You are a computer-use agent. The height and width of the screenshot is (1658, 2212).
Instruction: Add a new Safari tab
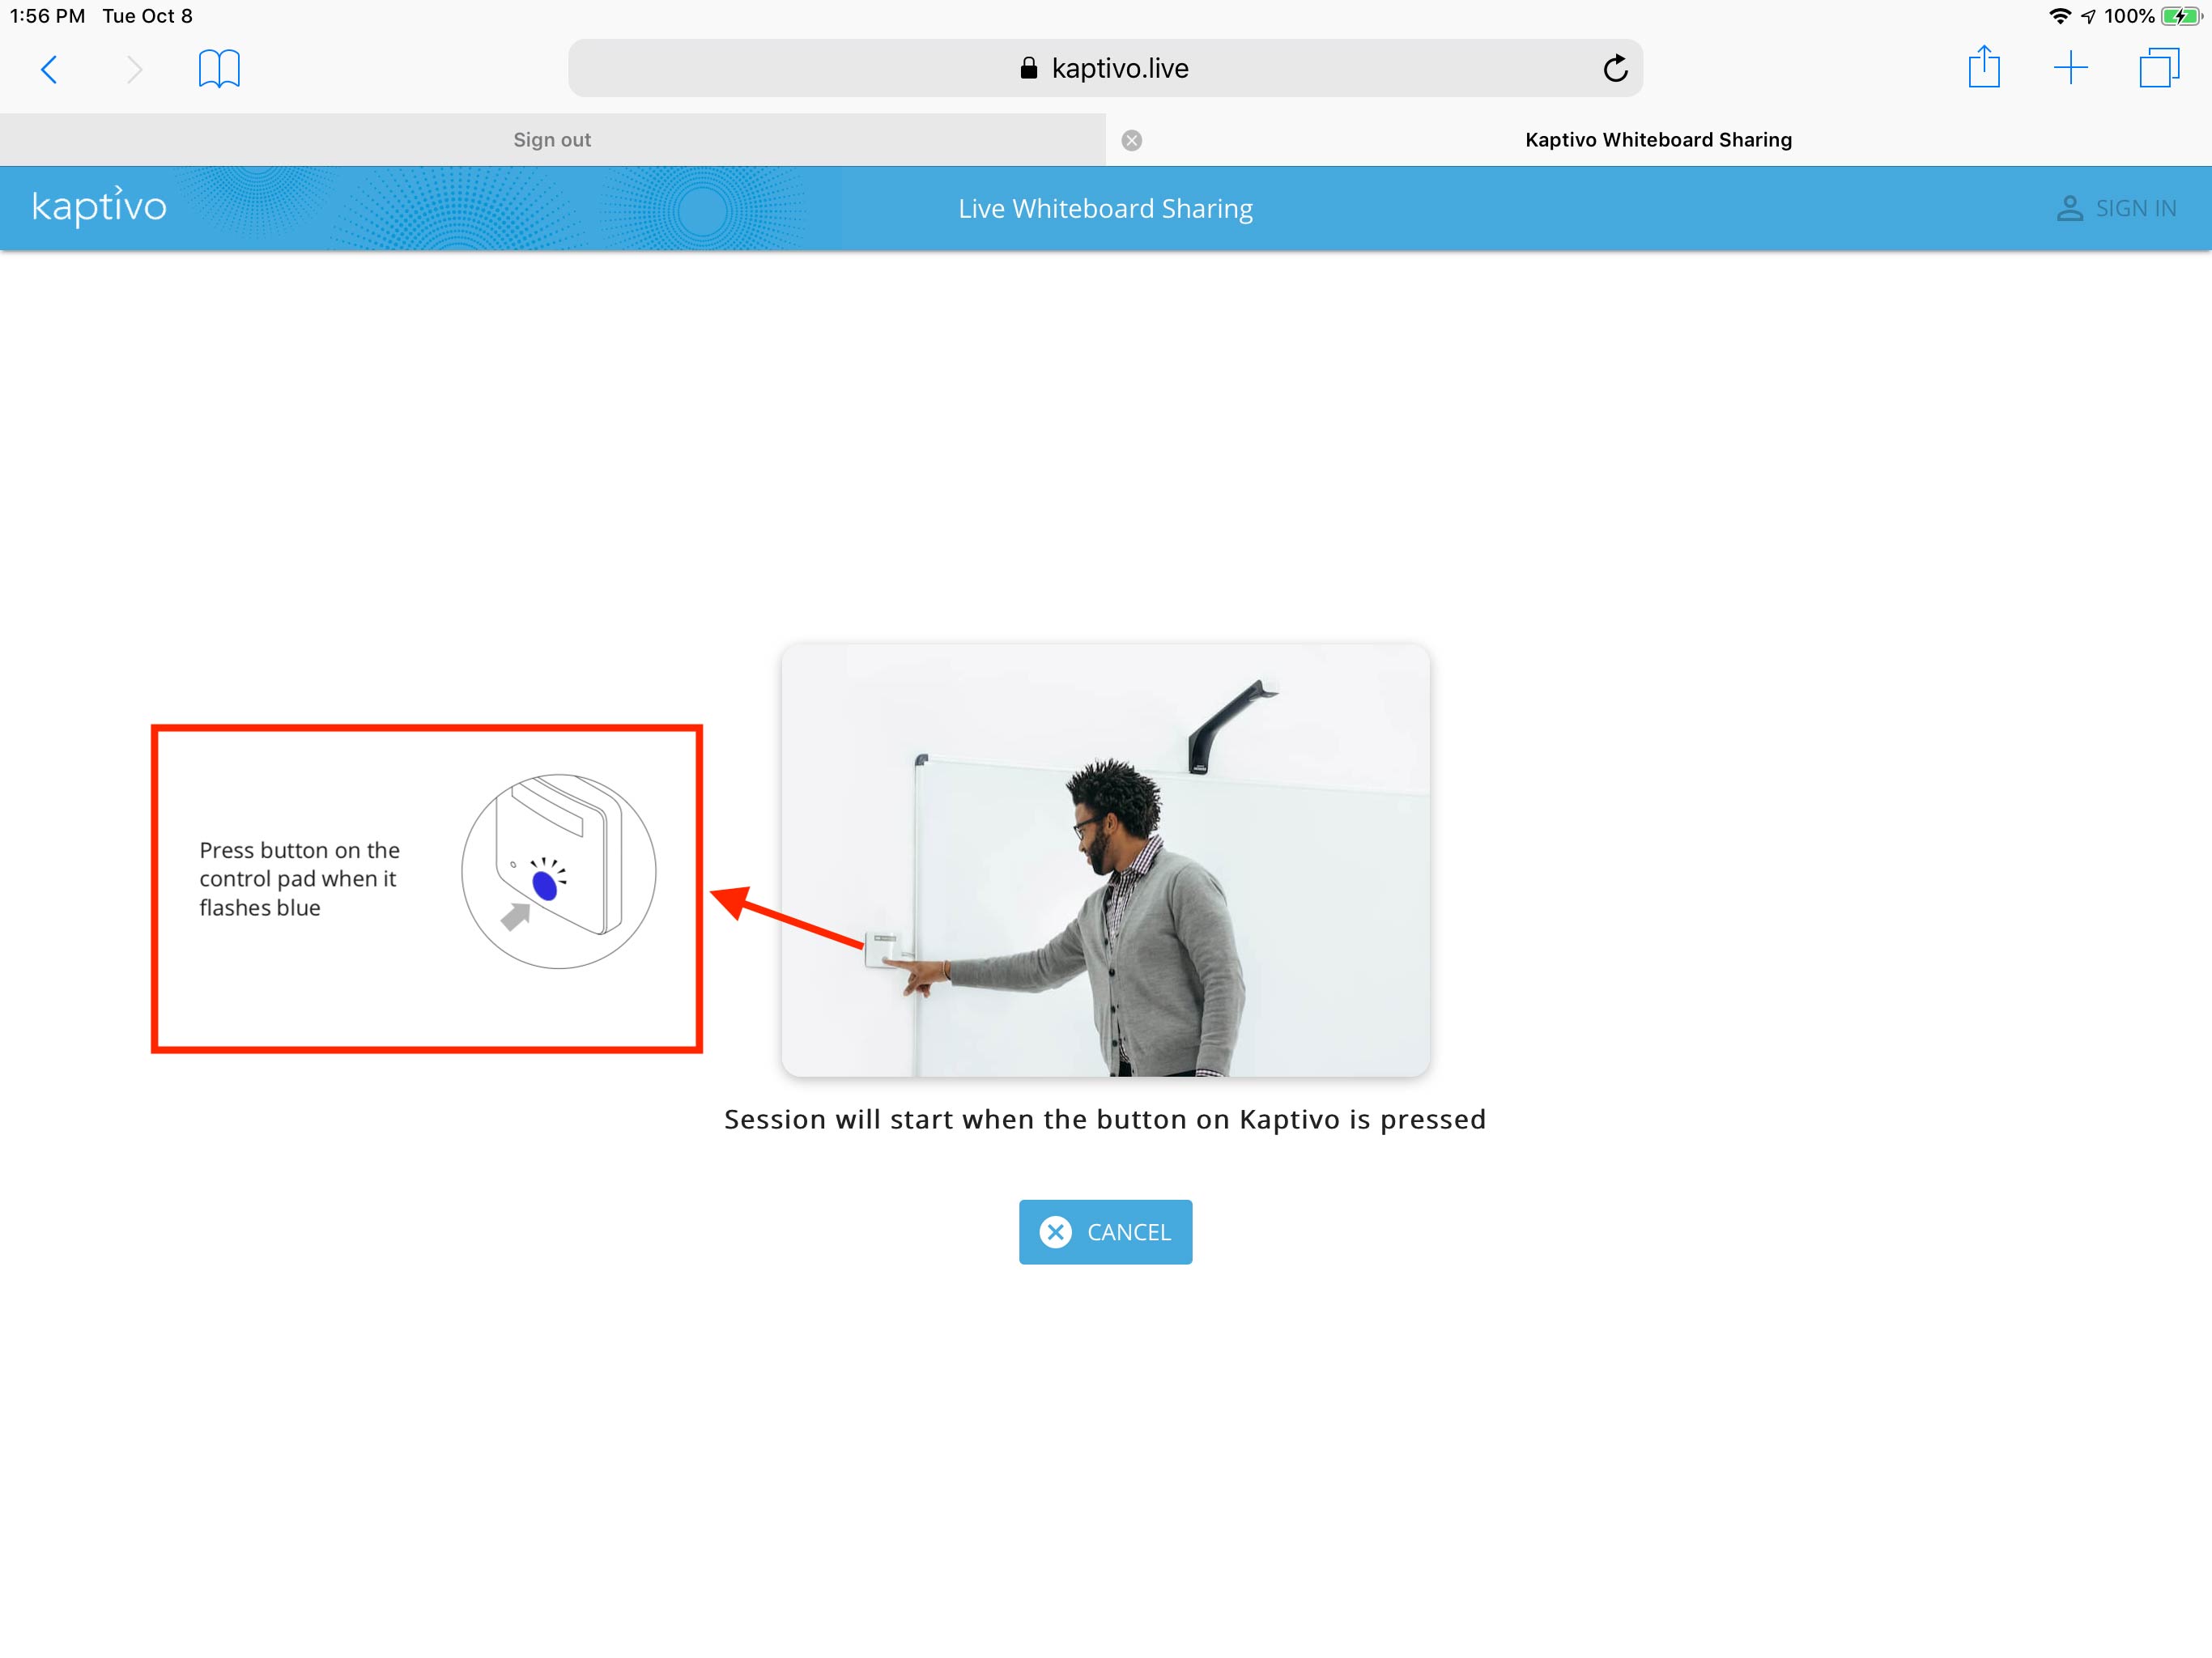(2070, 68)
